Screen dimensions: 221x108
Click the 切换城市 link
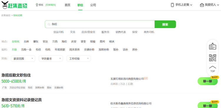tap(50, 5)
